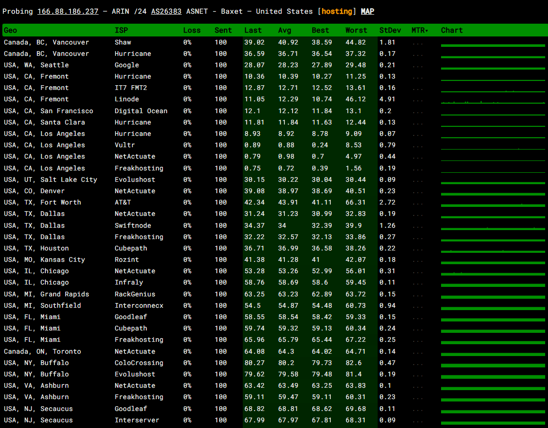Open MTR dots for Fort Worth AT&T row
The width and height of the screenshot is (548, 428).
(x=417, y=204)
